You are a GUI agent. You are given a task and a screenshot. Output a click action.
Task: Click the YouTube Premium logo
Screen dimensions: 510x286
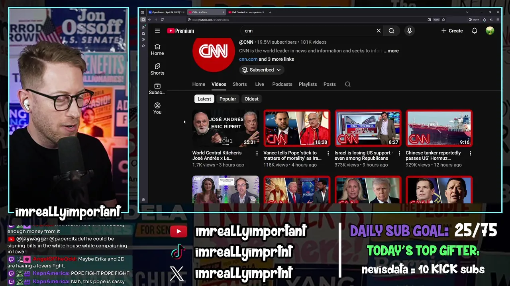pos(180,31)
